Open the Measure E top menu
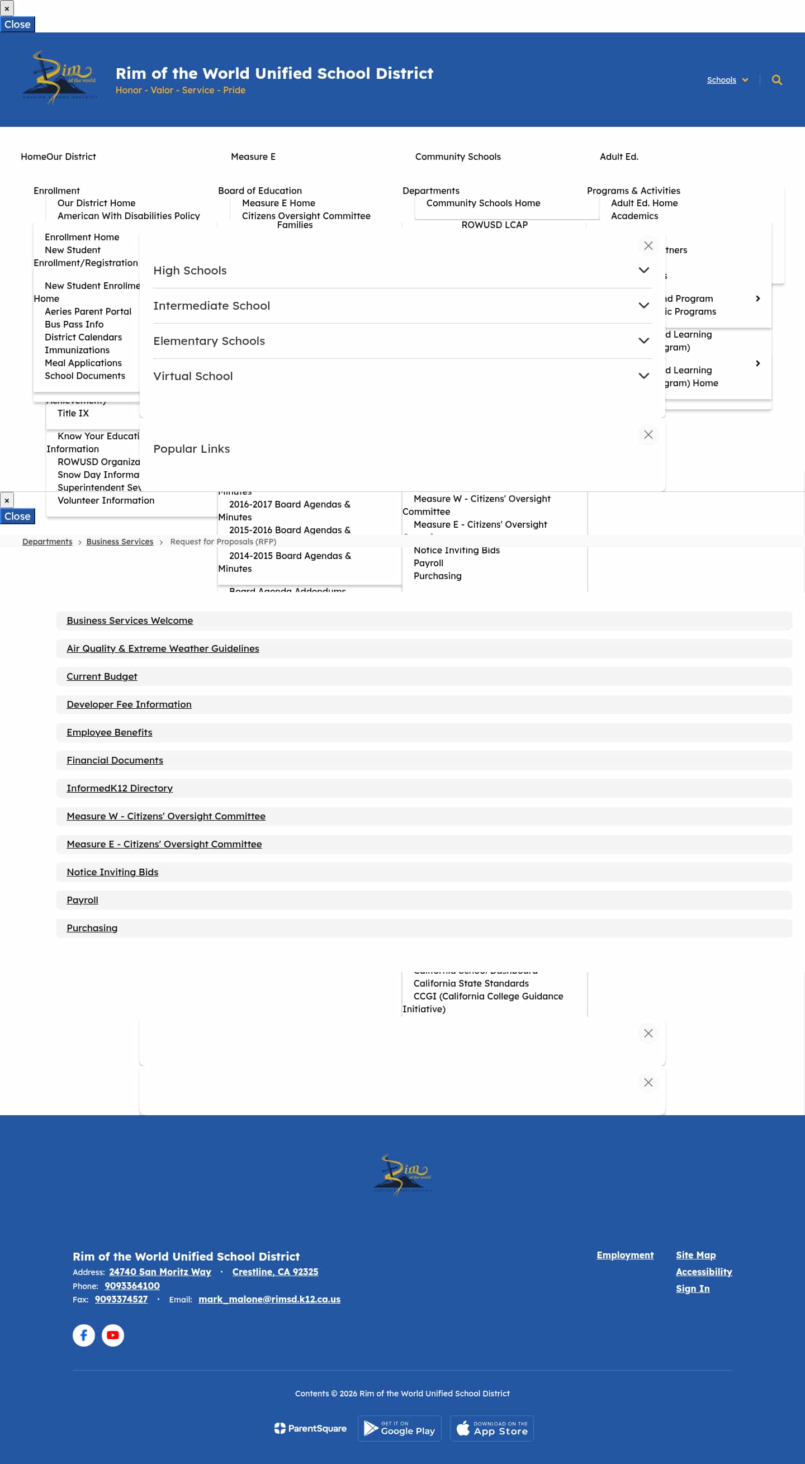 253,157
